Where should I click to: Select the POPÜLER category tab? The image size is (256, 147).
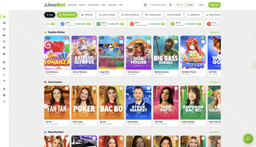(87, 15)
